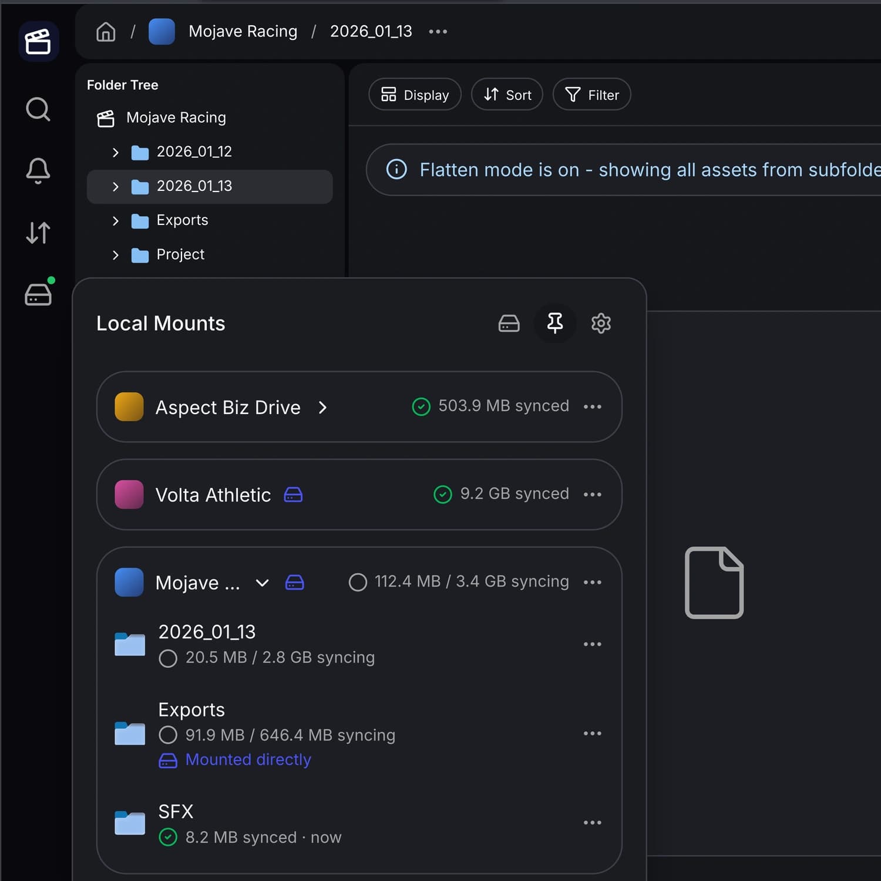Click '8.2 MB synced · now' text
The height and width of the screenshot is (881, 881).
(263, 838)
